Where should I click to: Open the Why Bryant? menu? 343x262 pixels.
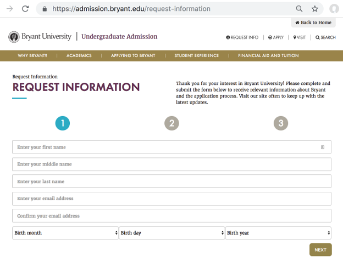[32, 55]
